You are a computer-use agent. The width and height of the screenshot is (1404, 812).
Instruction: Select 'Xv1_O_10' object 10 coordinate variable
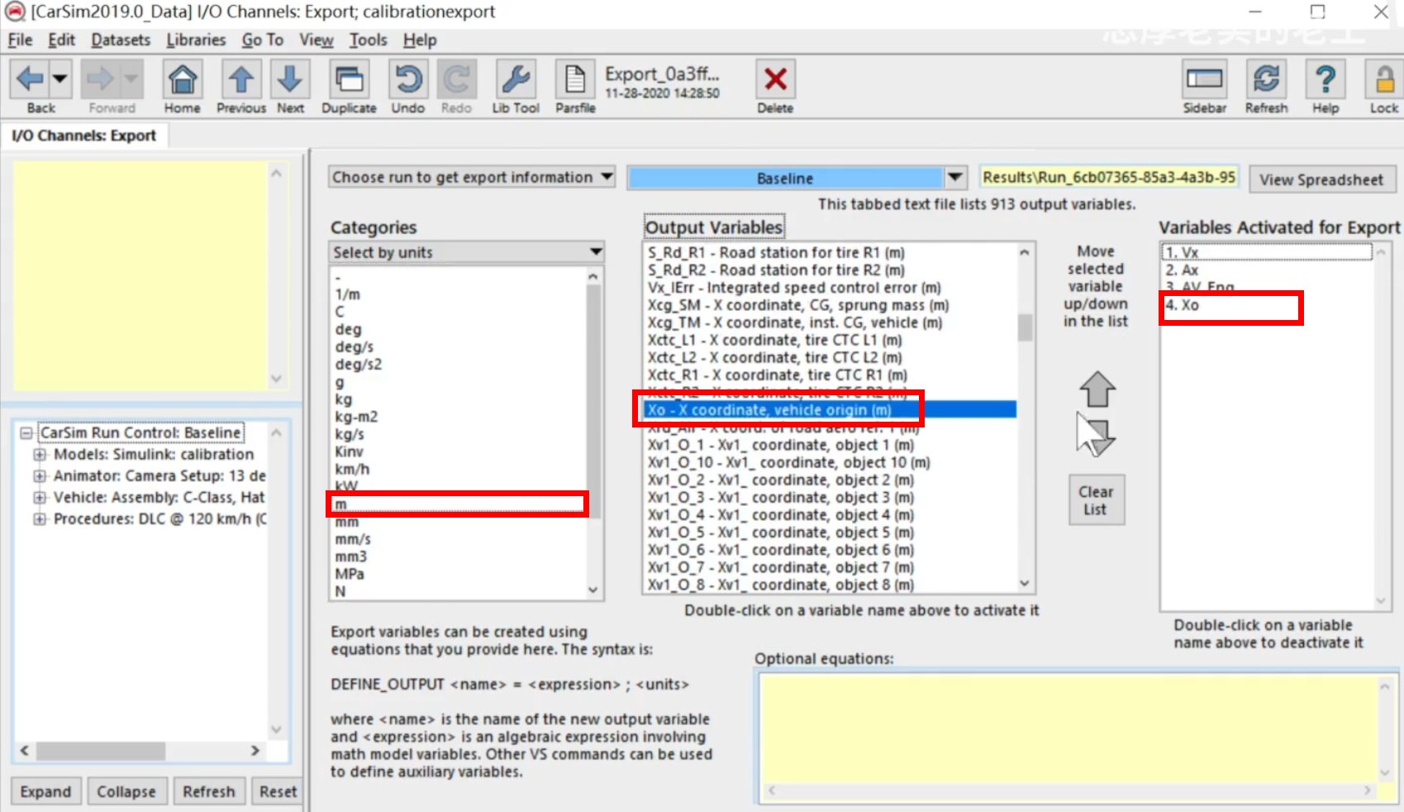pos(789,462)
